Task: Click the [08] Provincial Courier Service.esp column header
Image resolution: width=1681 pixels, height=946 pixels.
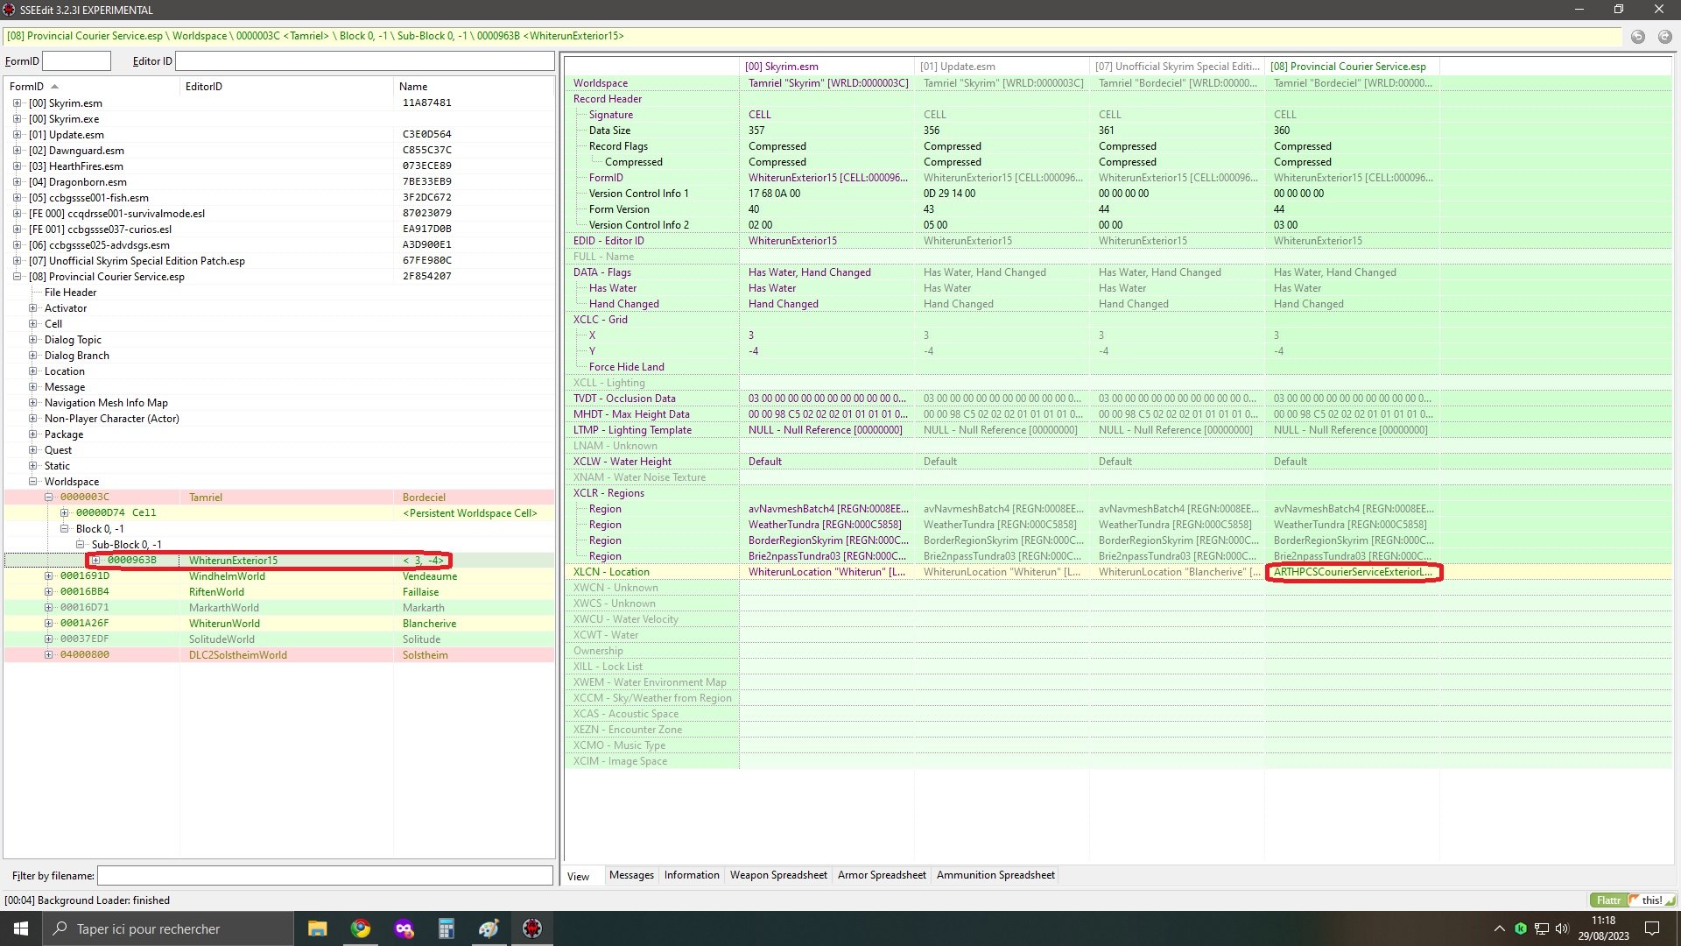Action: point(1352,67)
